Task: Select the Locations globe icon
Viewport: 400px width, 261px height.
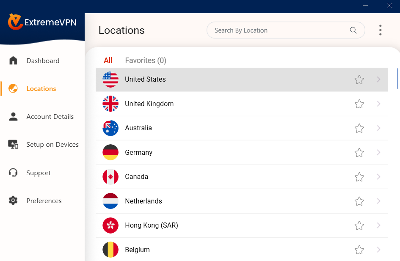Action: [13, 88]
